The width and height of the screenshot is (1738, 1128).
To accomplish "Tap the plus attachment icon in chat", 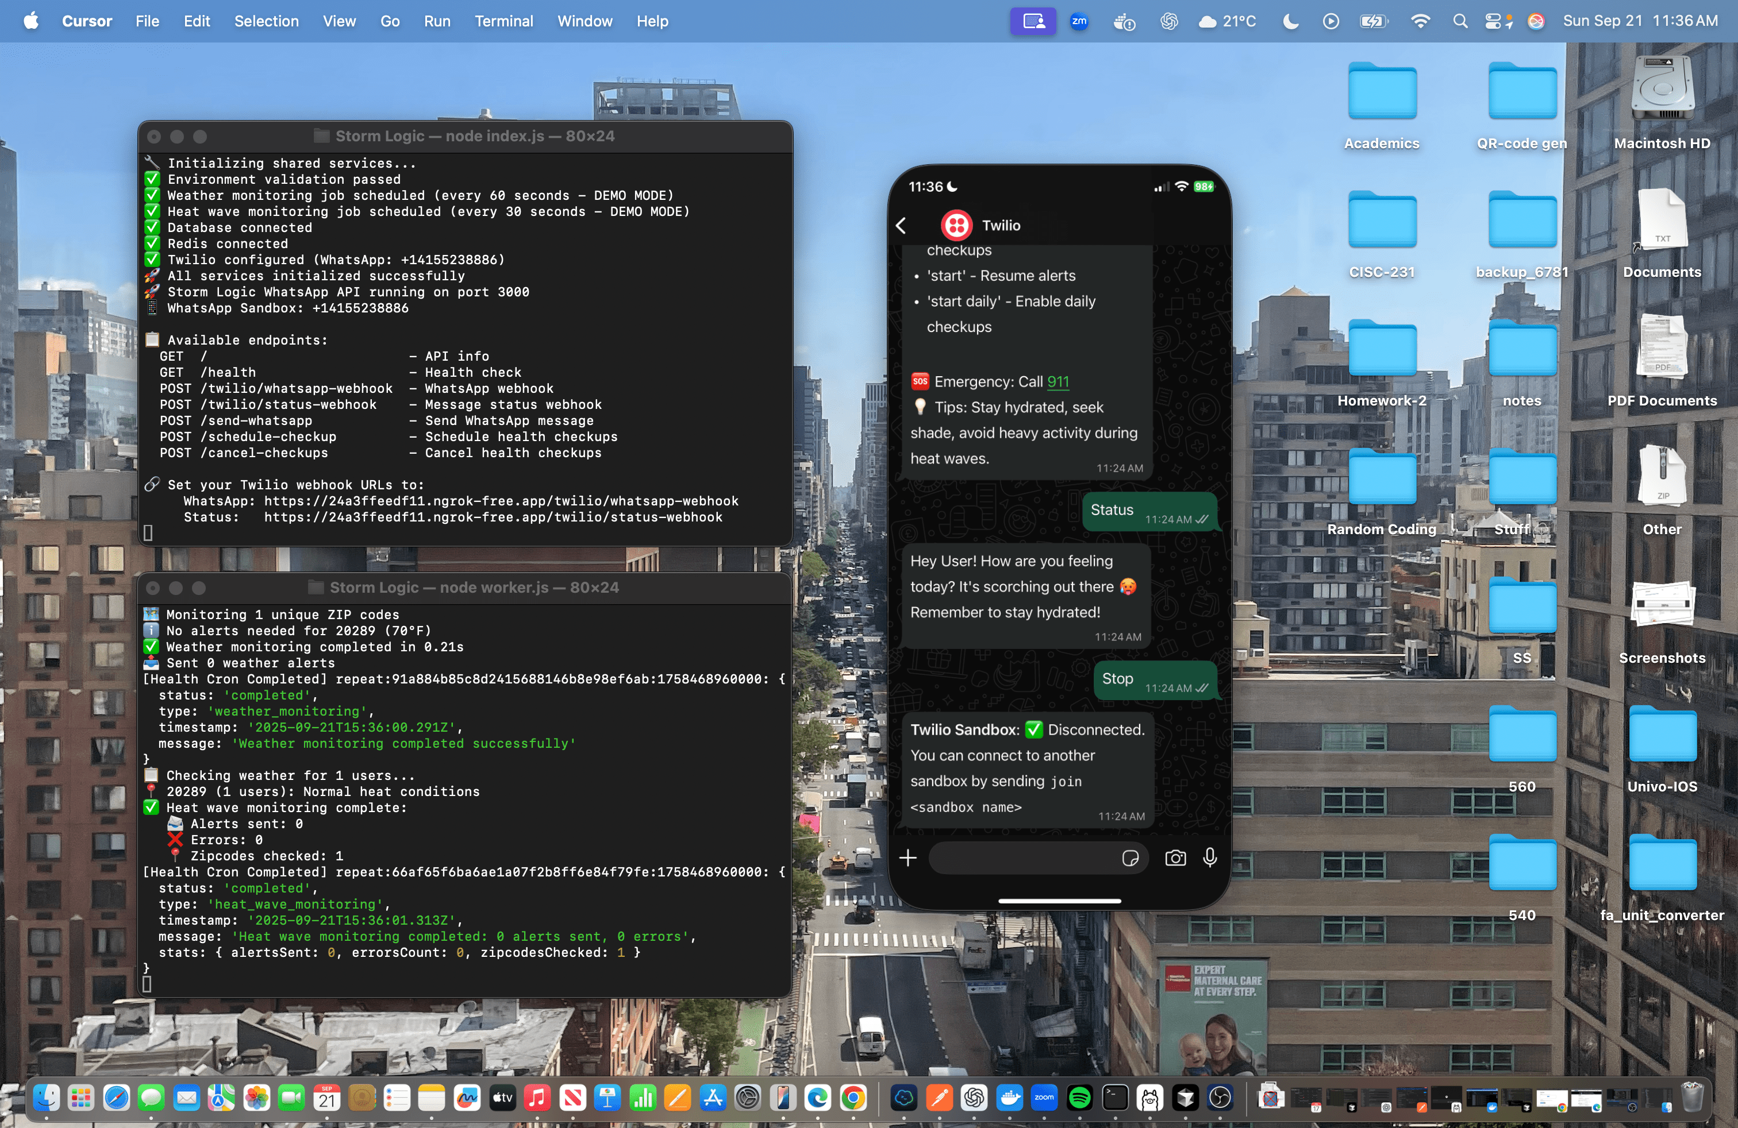I will click(908, 857).
